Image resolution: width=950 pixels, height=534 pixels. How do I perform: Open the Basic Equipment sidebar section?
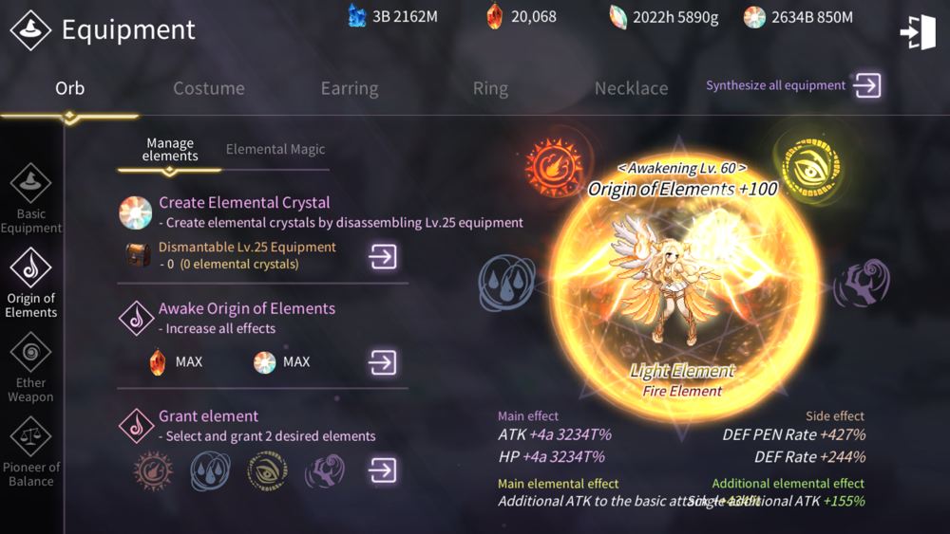(x=31, y=198)
